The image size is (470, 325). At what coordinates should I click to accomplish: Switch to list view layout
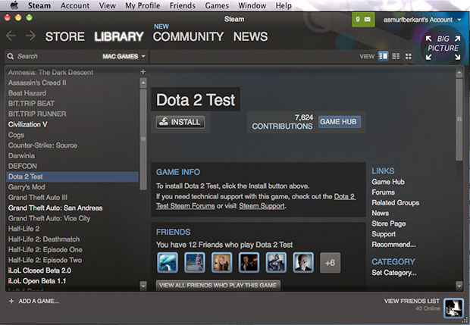coord(396,56)
